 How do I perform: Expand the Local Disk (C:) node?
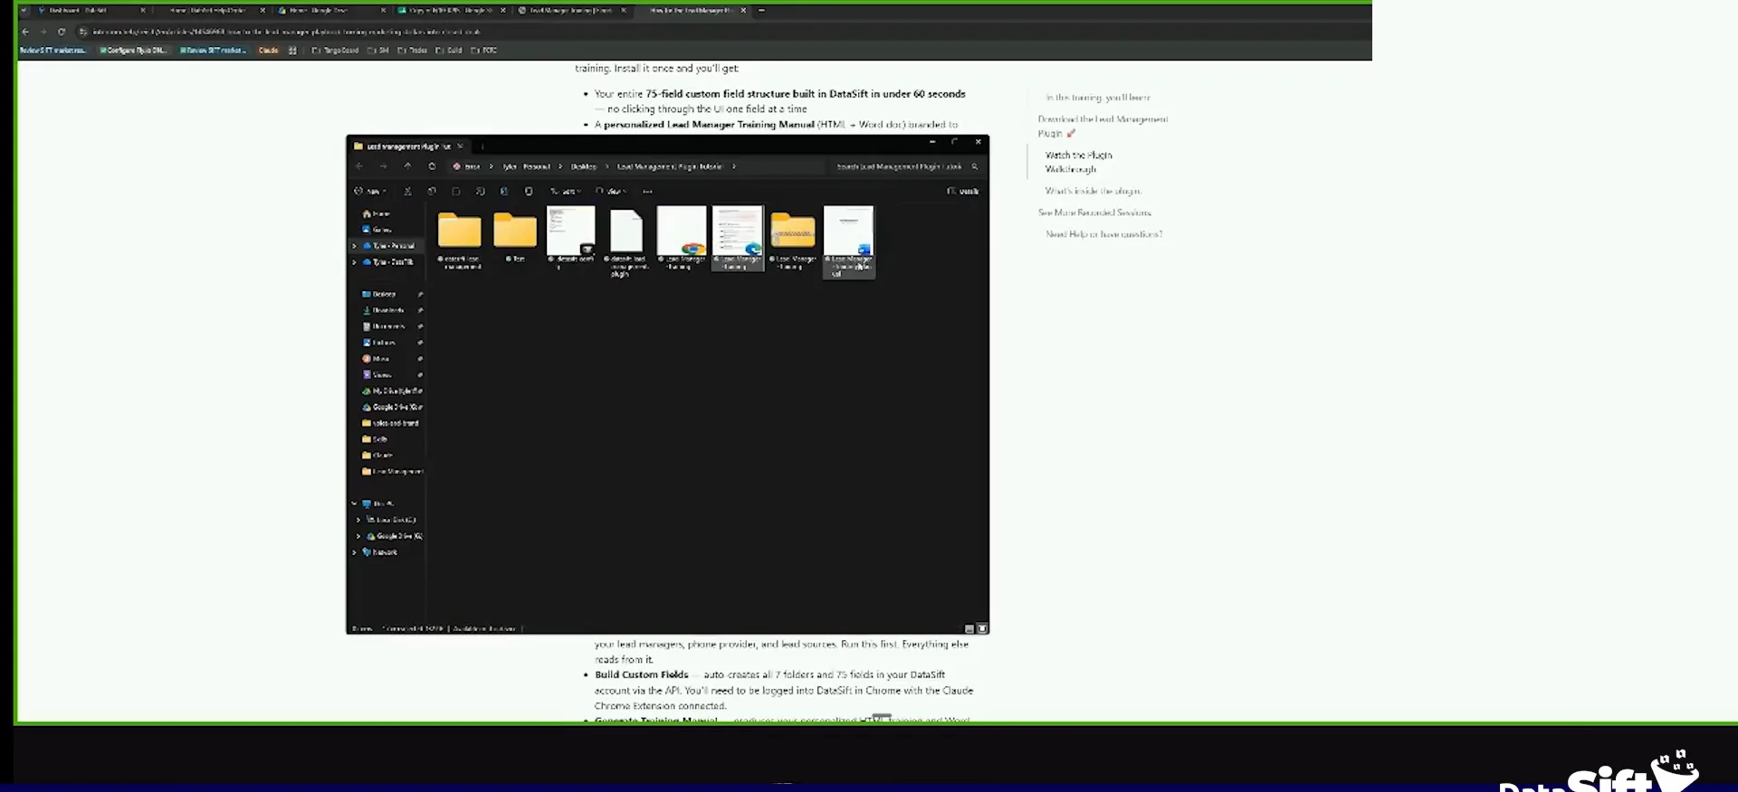[x=358, y=520]
